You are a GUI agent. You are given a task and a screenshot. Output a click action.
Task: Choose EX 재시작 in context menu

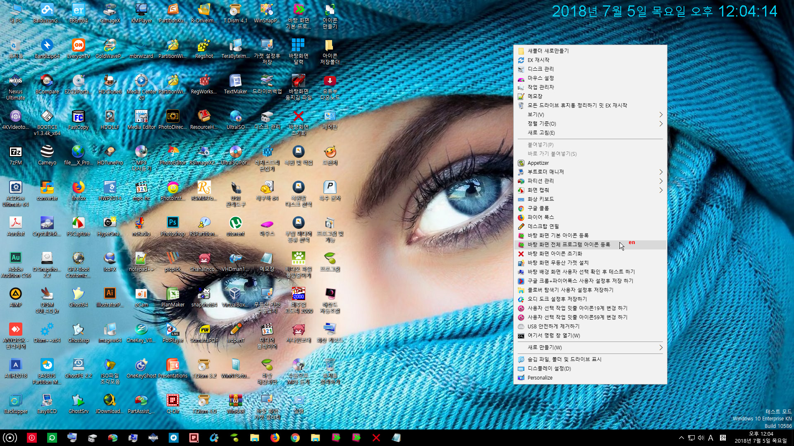tap(590, 60)
